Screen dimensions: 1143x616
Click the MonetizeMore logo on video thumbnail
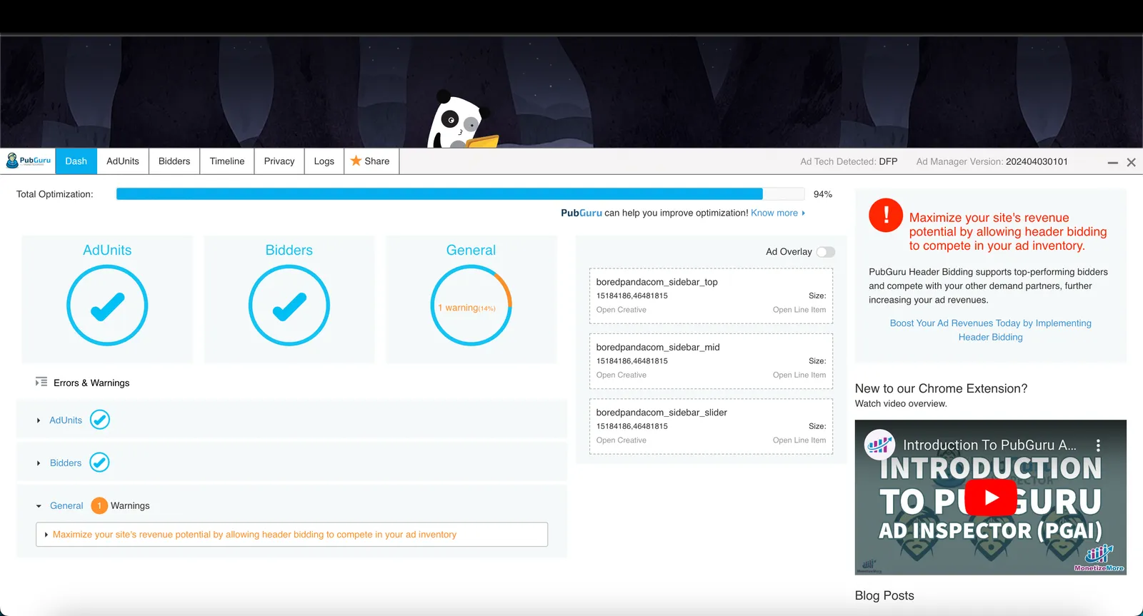coord(1099,558)
